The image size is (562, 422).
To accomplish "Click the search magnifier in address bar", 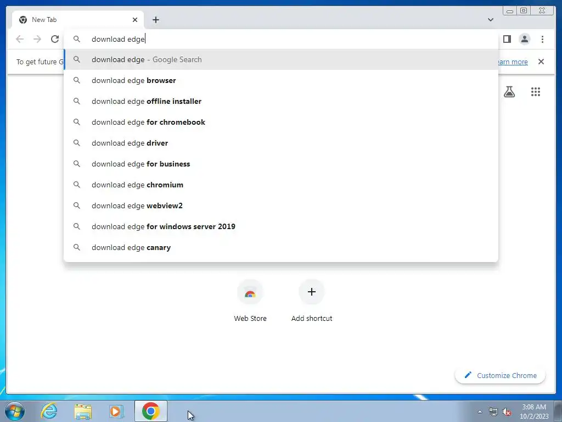I will (x=77, y=39).
